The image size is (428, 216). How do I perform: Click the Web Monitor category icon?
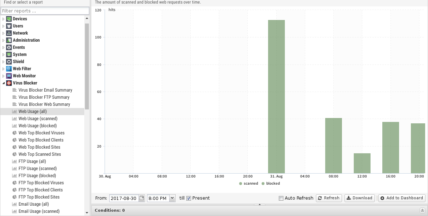[9, 76]
